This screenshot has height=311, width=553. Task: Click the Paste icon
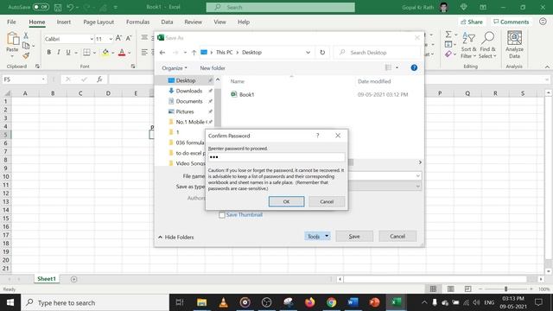[12, 39]
